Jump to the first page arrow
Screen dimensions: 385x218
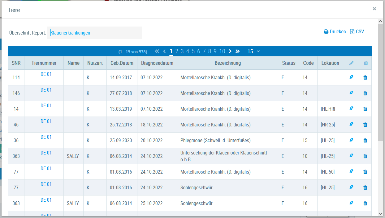point(157,51)
